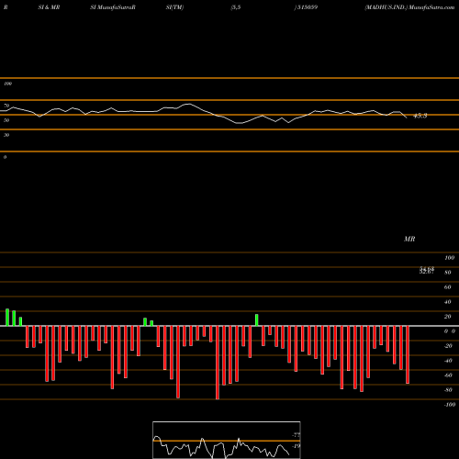
Task: Select the RSI axis label '70'
Action: (x=6, y=106)
